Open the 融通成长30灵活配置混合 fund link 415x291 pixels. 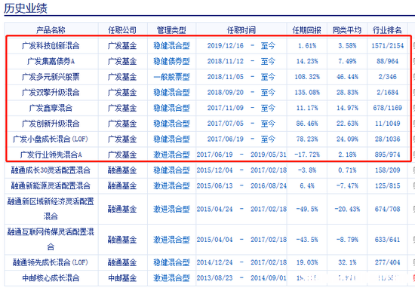(x=51, y=170)
